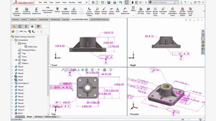This screenshot has width=216, height=121.
Task: Select the Location Dimension tool
Action: (x=27, y=11)
